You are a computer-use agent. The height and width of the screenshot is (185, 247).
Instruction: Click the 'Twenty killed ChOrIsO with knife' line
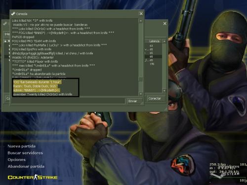click(x=42, y=94)
